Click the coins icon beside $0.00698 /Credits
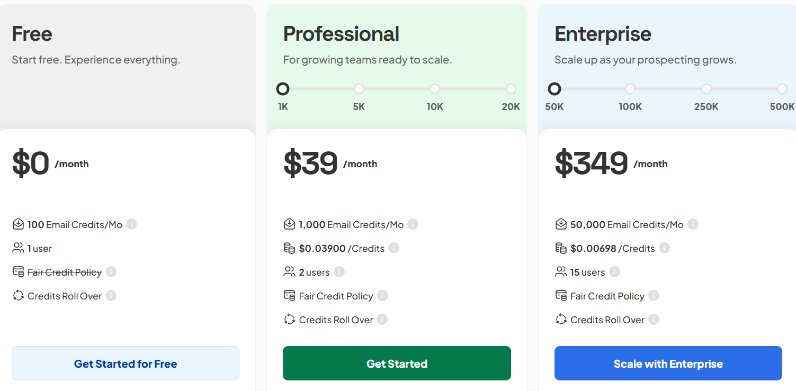The width and height of the screenshot is (796, 391). [560, 248]
